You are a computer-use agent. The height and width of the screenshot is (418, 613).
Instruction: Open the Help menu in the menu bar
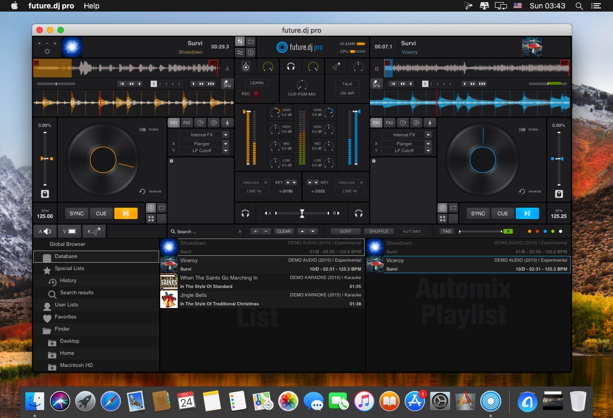pyautogui.click(x=91, y=6)
